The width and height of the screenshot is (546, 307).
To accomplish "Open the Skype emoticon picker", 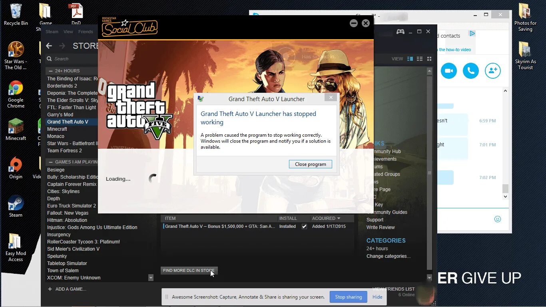I will (x=498, y=219).
